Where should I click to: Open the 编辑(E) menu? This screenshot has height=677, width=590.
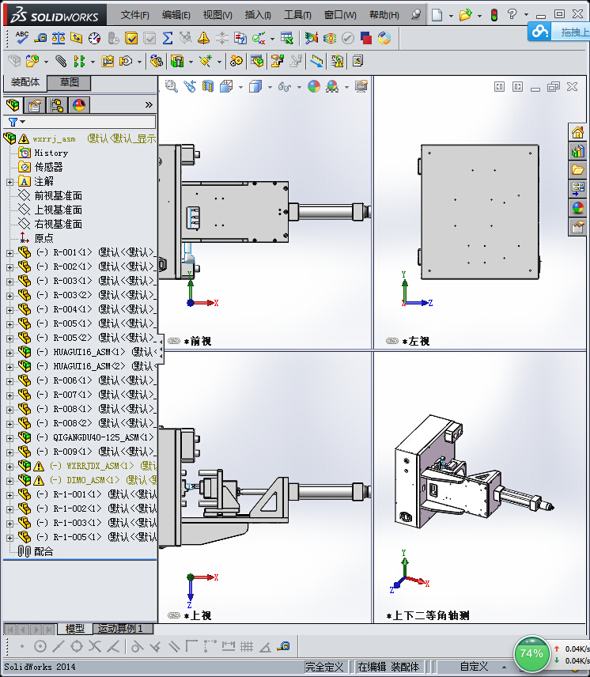click(176, 15)
